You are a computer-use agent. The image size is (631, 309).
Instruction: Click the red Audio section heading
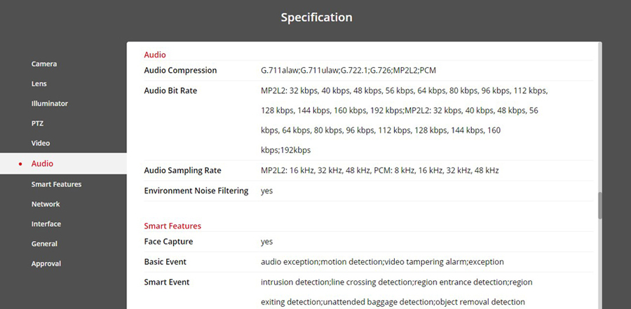point(155,54)
